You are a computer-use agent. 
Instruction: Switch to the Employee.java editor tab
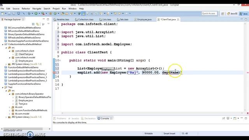[x=143, y=19]
